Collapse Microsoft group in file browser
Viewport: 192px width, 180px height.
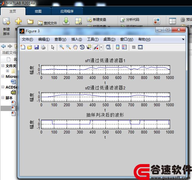[3, 76]
